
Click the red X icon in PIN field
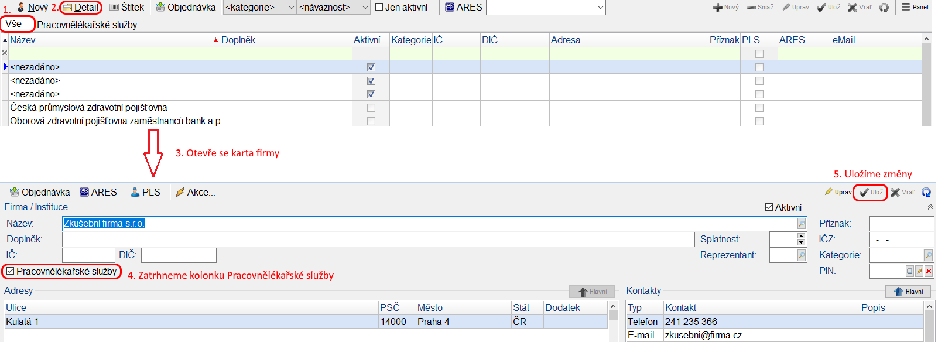tap(929, 271)
